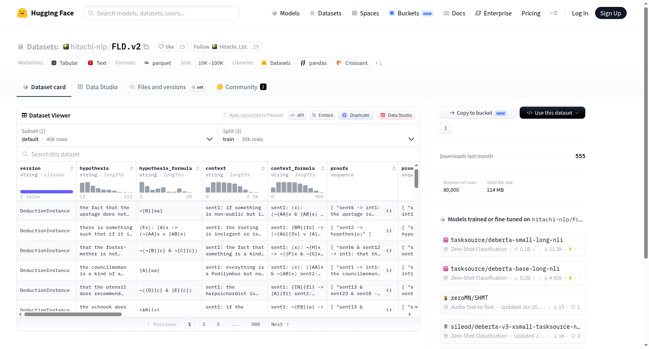Go to page 300 of the dataset
This screenshot has height=349, width=649.
click(256, 324)
